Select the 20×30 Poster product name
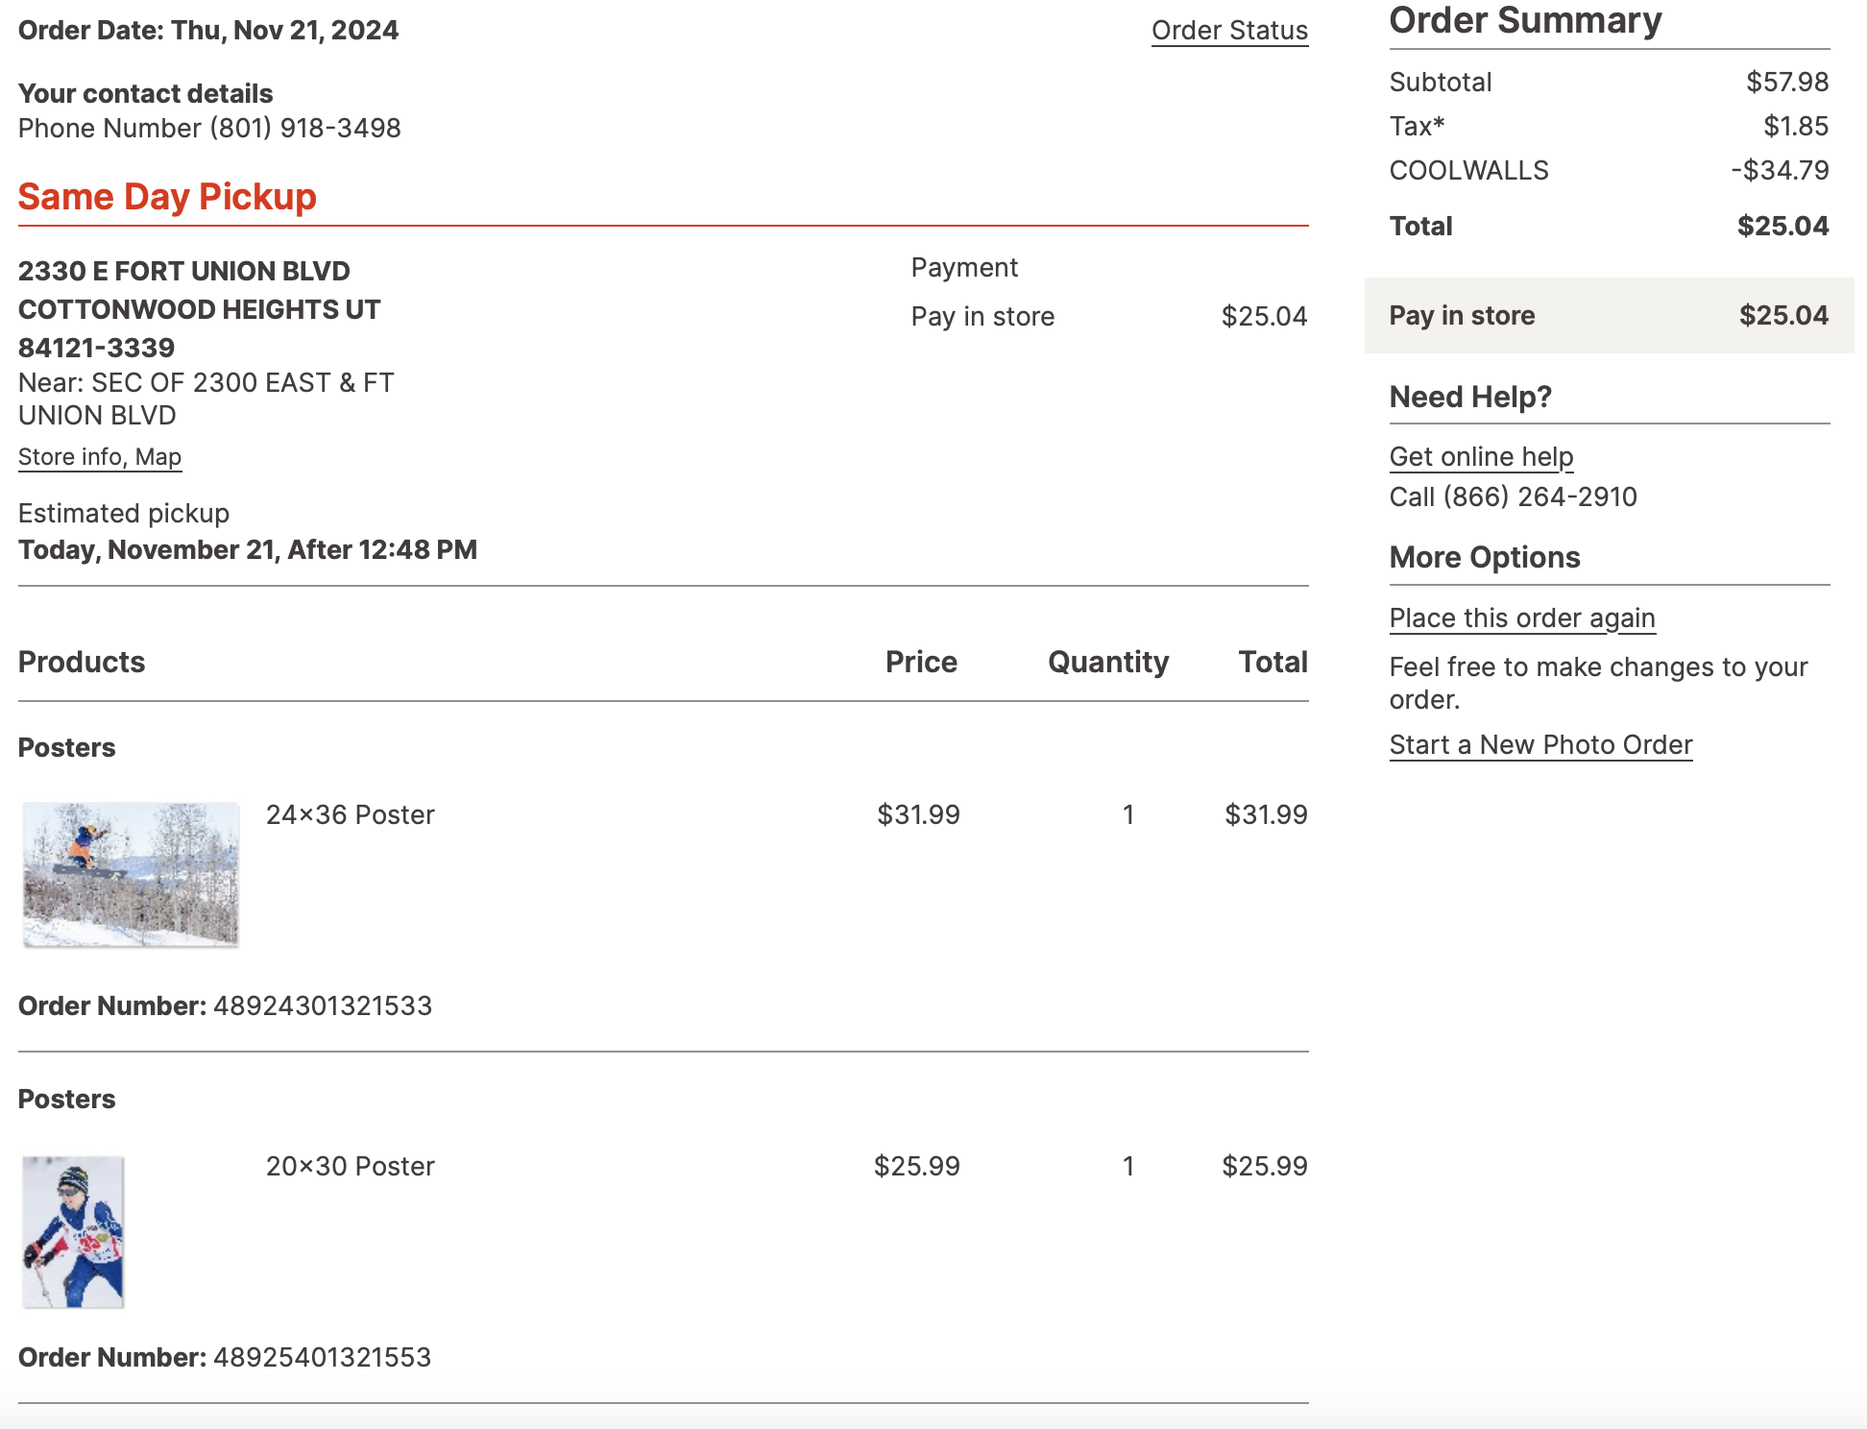The height and width of the screenshot is (1429, 1867). [x=350, y=1167]
